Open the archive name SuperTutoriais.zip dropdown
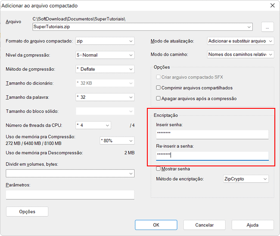The height and width of the screenshot is (236, 280). tap(249, 27)
